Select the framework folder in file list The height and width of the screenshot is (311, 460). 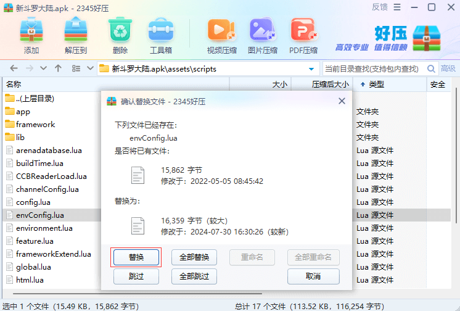coord(35,124)
